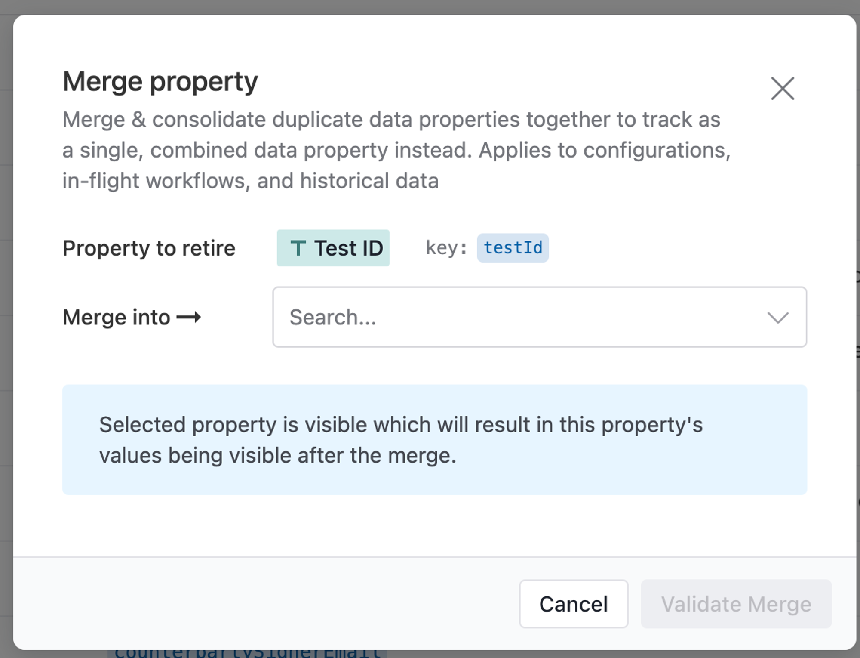Image resolution: width=860 pixels, height=658 pixels.
Task: Cancel the merge
Action: pyautogui.click(x=574, y=604)
